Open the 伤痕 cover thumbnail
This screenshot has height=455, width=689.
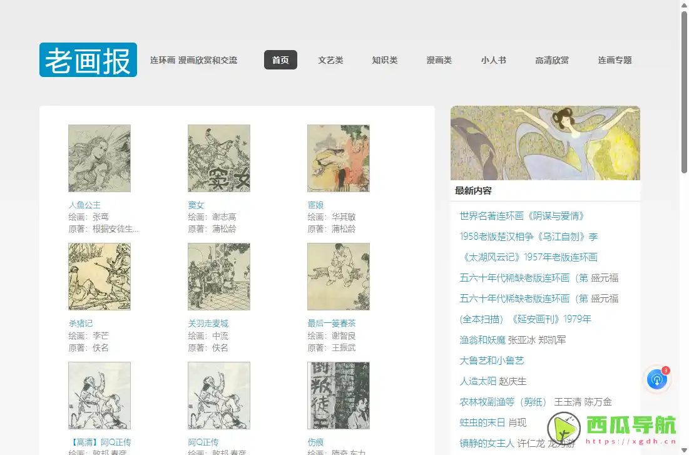(x=339, y=395)
